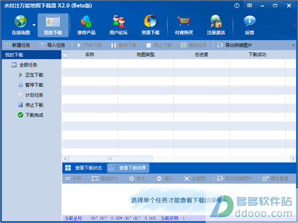This screenshot has height=223, width=298.
Task: Click the 缩小 zoom out tool
Action: point(165,178)
